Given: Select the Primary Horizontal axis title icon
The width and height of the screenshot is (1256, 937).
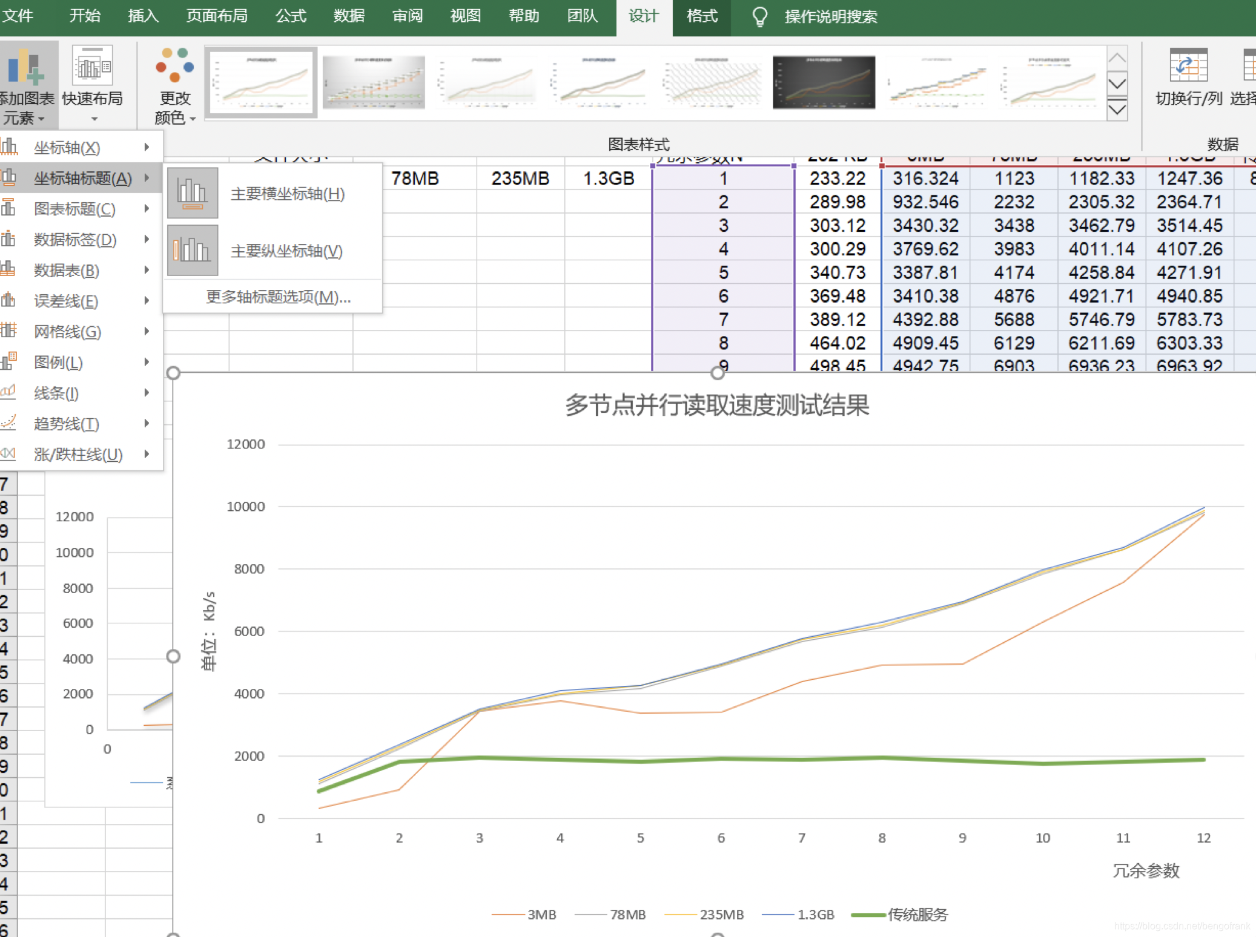Looking at the screenshot, I should [193, 194].
